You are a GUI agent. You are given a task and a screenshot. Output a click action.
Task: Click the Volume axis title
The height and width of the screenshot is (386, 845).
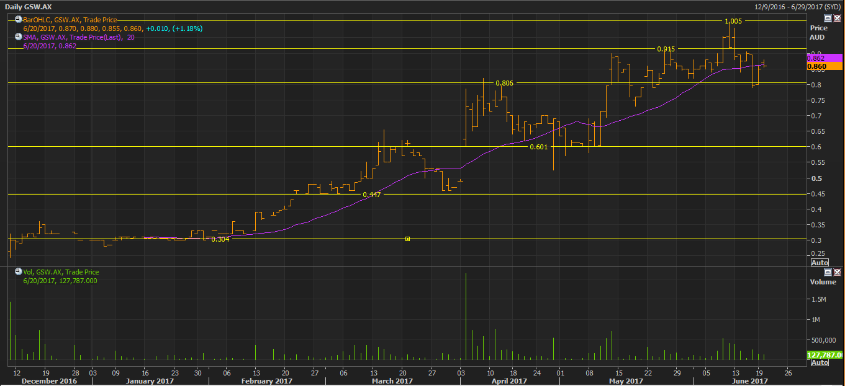[x=823, y=282]
